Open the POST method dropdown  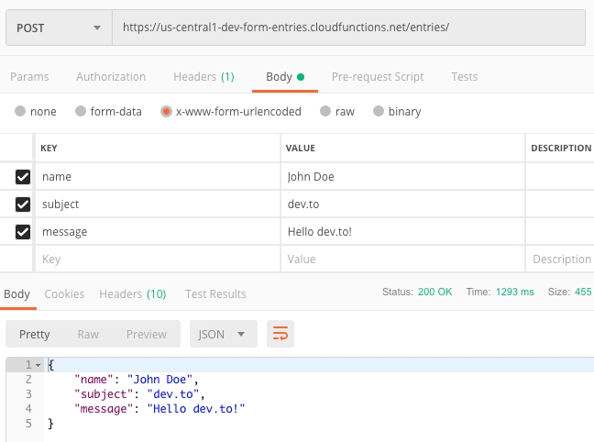click(x=59, y=28)
